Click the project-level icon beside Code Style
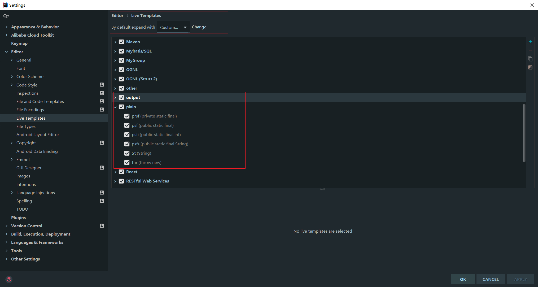This screenshot has height=287, width=538. [x=102, y=85]
